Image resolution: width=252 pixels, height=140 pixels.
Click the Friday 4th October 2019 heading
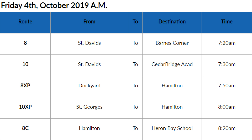(x=54, y=6)
